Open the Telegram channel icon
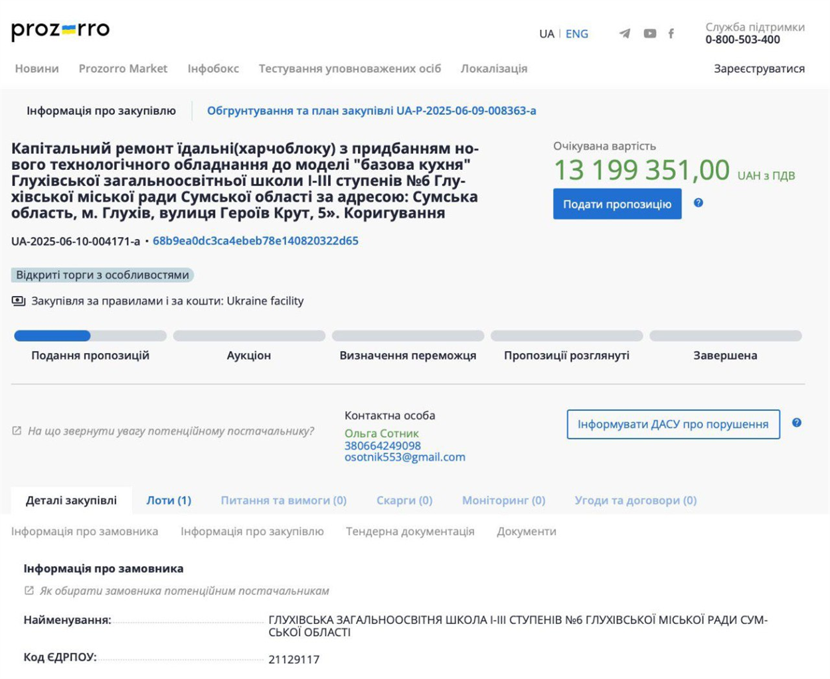The image size is (830, 679). [625, 34]
